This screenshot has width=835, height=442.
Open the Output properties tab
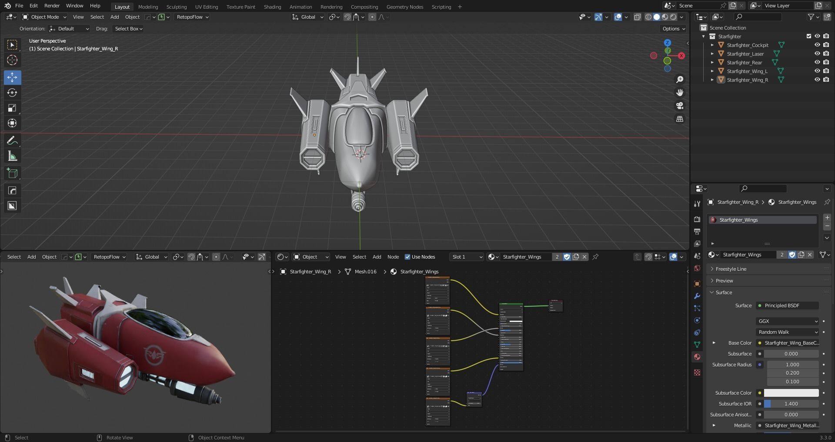point(697,232)
